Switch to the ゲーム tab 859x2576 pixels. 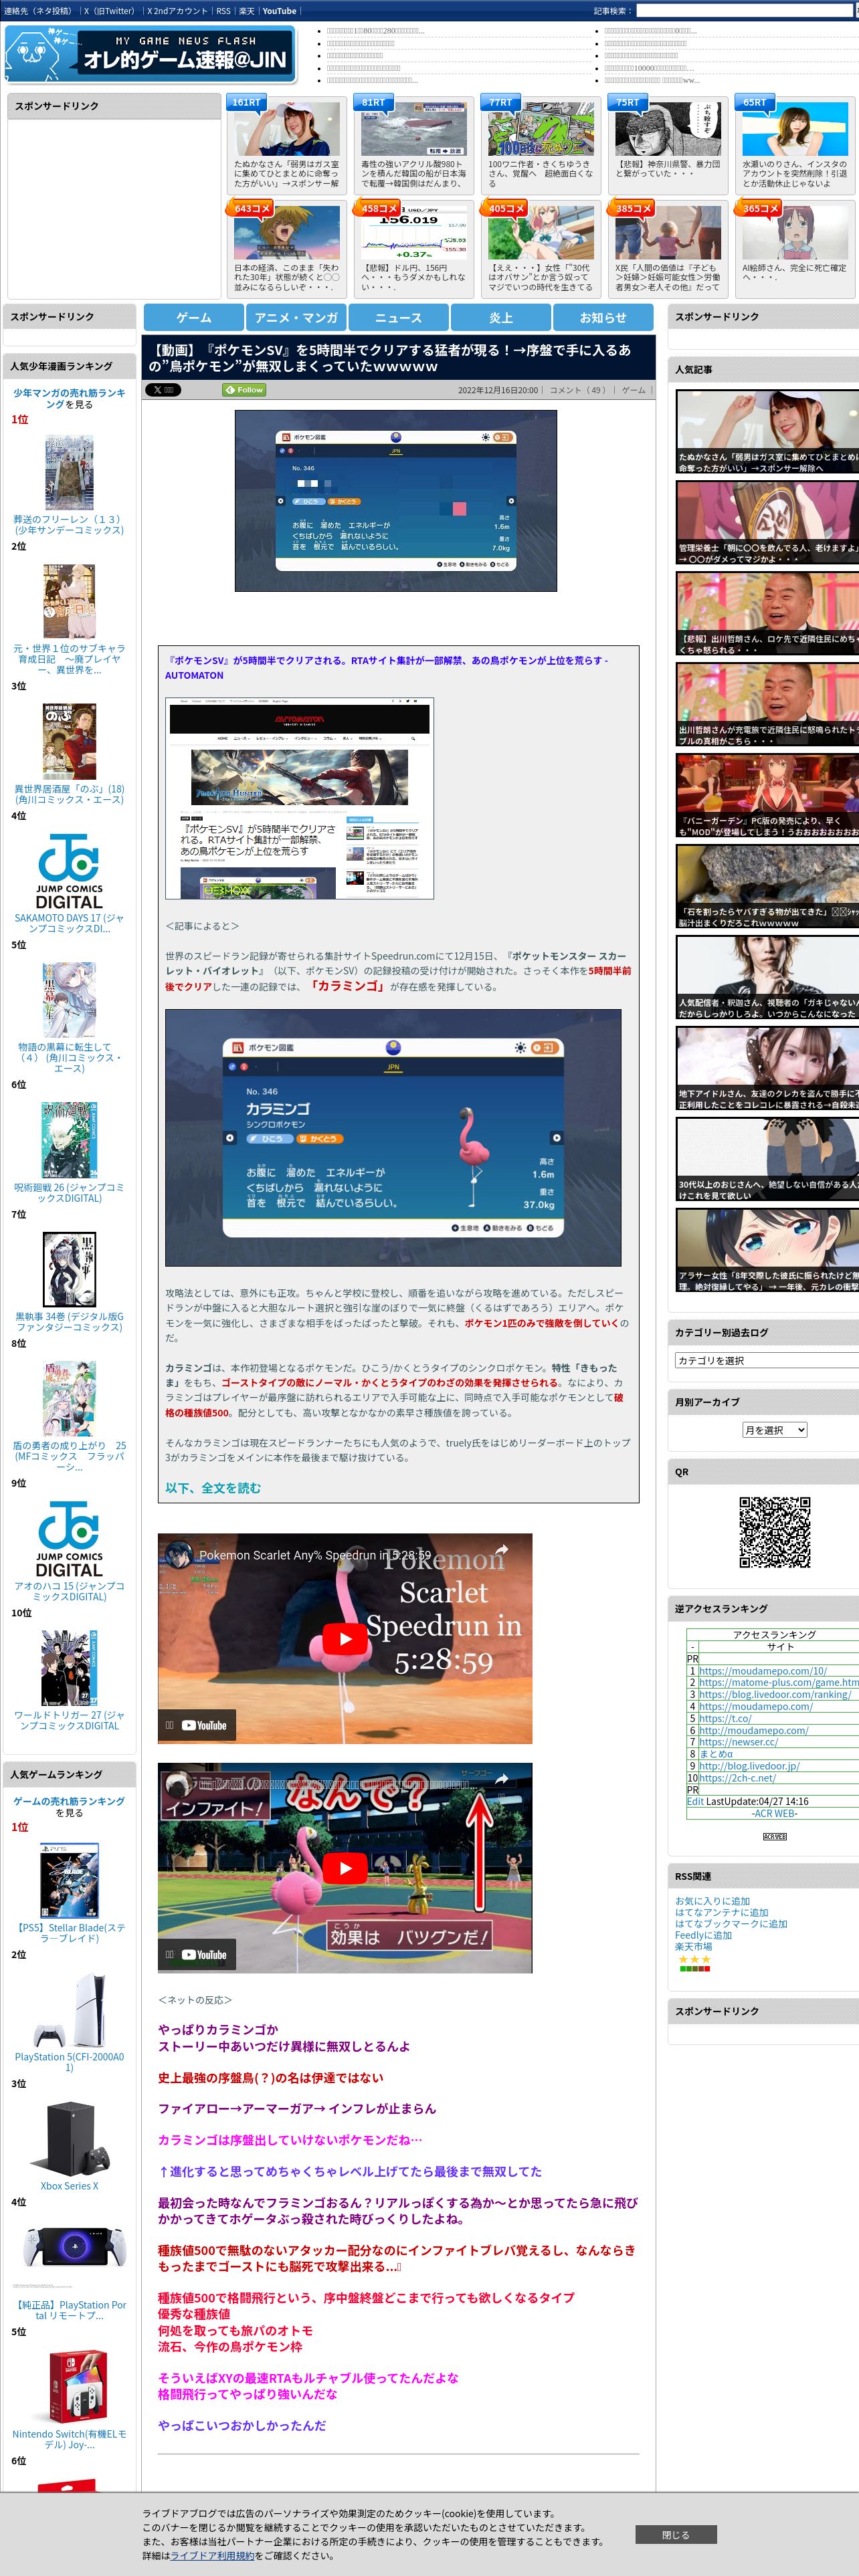pos(194,318)
